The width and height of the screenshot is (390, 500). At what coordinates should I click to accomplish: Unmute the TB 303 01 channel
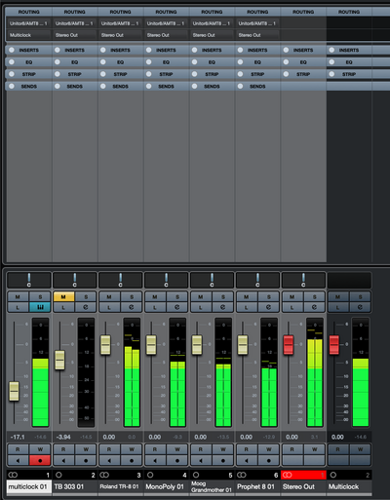pyautogui.click(x=63, y=297)
